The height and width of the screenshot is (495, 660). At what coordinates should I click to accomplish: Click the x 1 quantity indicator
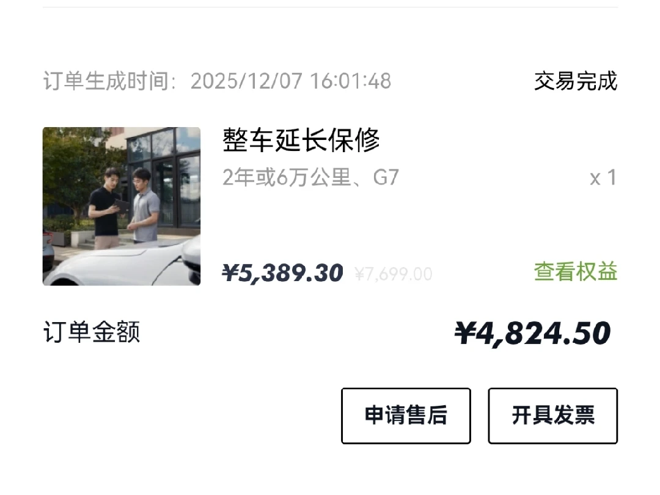[603, 178]
